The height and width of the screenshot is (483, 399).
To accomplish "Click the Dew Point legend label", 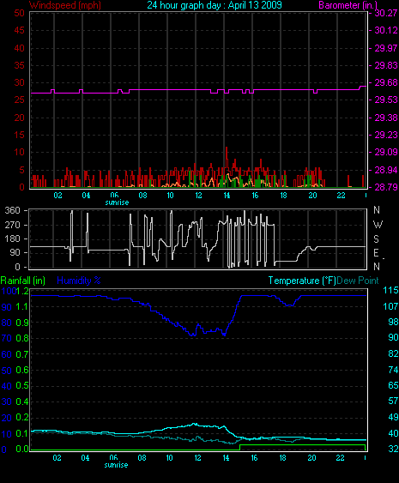I will point(358,281).
